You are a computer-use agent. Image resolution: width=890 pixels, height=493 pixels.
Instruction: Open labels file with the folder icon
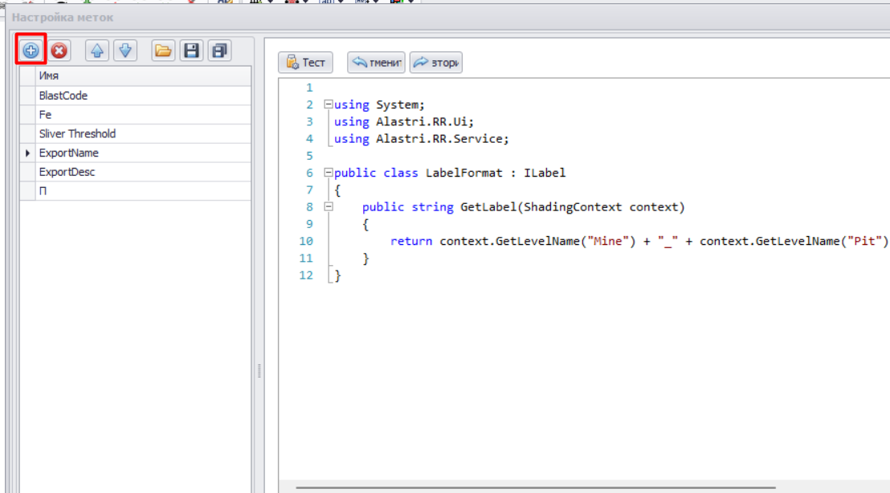point(163,51)
